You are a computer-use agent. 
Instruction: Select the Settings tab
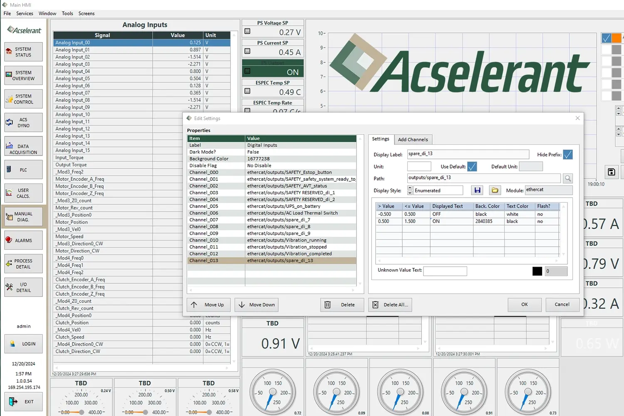pos(381,139)
